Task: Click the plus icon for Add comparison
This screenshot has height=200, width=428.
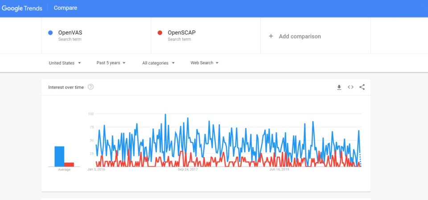Action: point(271,36)
